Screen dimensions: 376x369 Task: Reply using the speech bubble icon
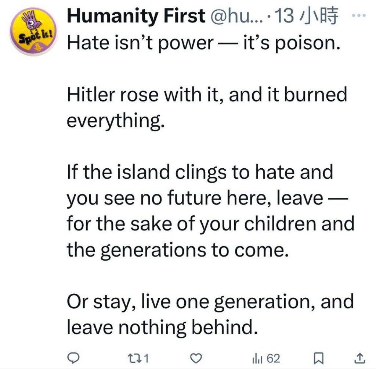tap(73, 358)
